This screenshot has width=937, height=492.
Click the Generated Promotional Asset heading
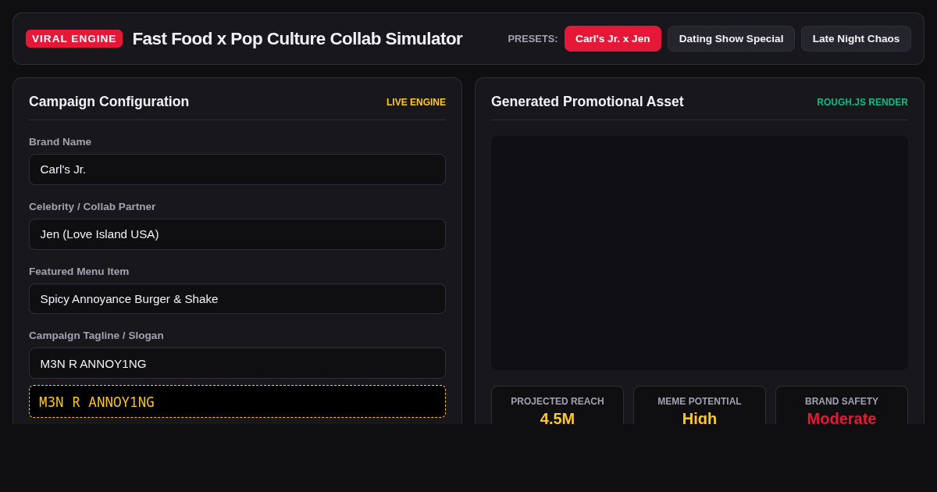pyautogui.click(x=587, y=102)
